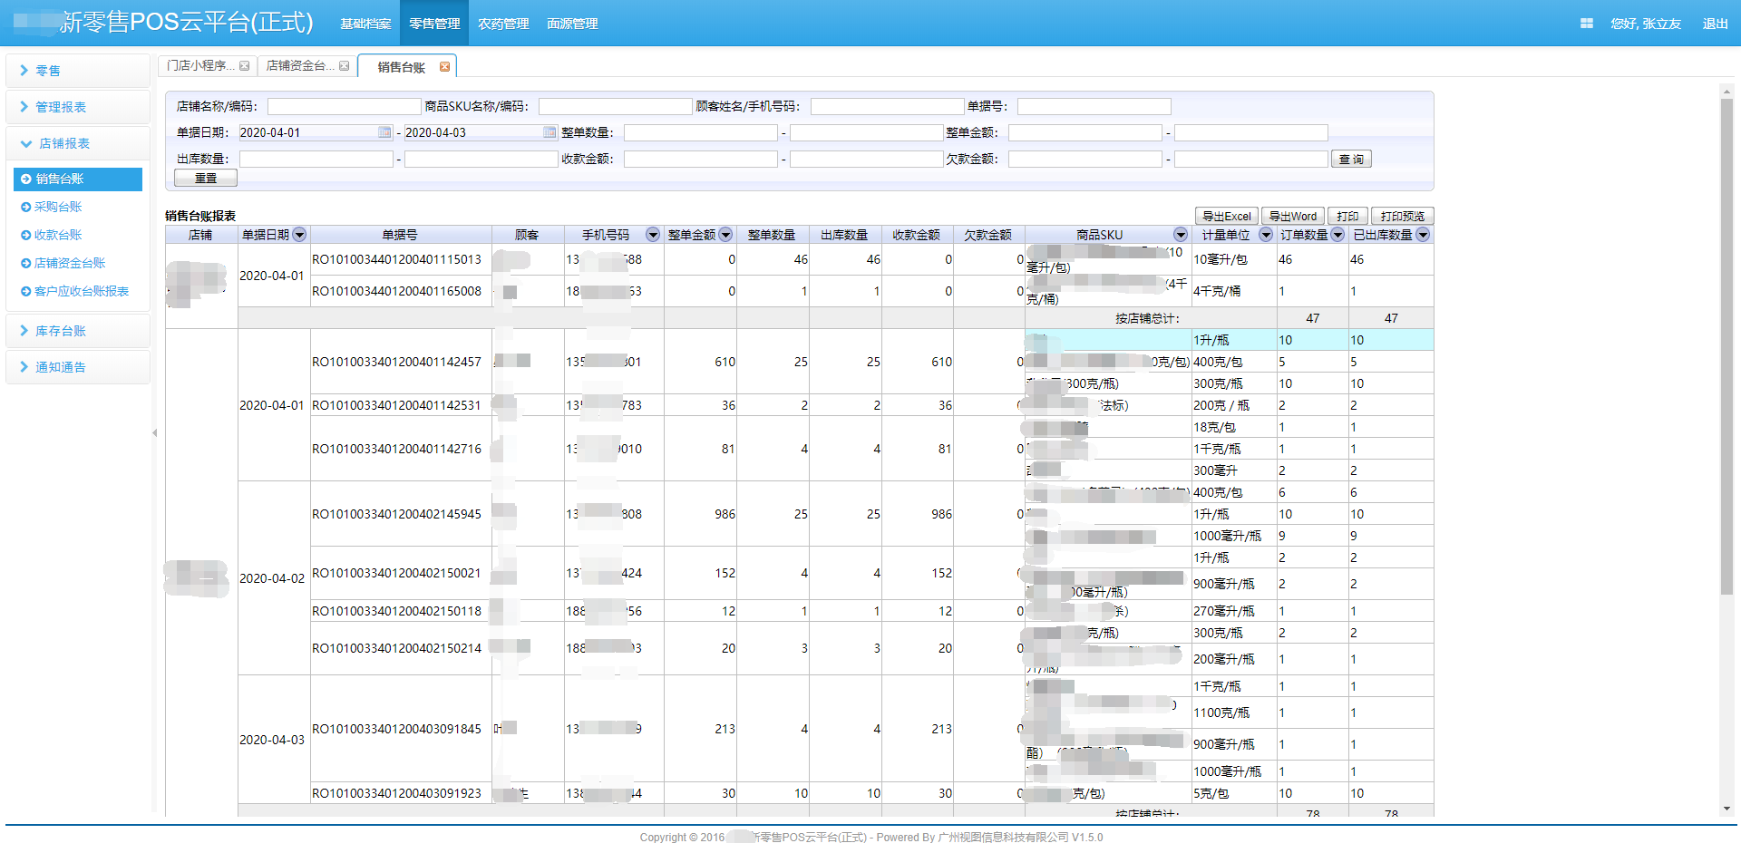Click 退出 logout link
The height and width of the screenshot is (853, 1741).
(x=1715, y=24)
